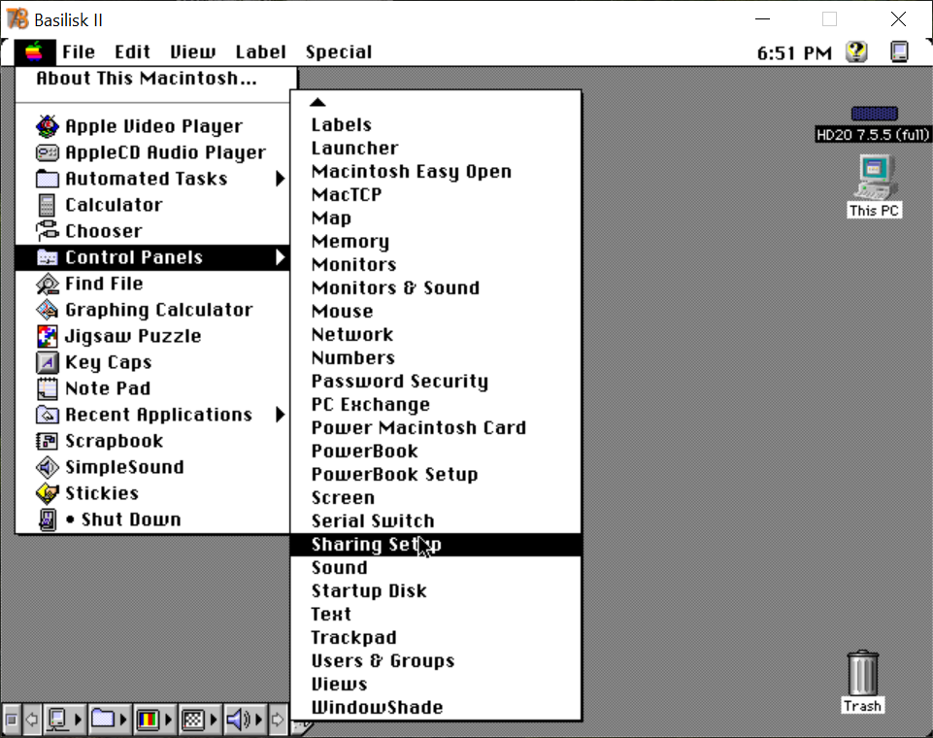This screenshot has width=933, height=738.
Task: Open the Label menu
Action: (260, 52)
